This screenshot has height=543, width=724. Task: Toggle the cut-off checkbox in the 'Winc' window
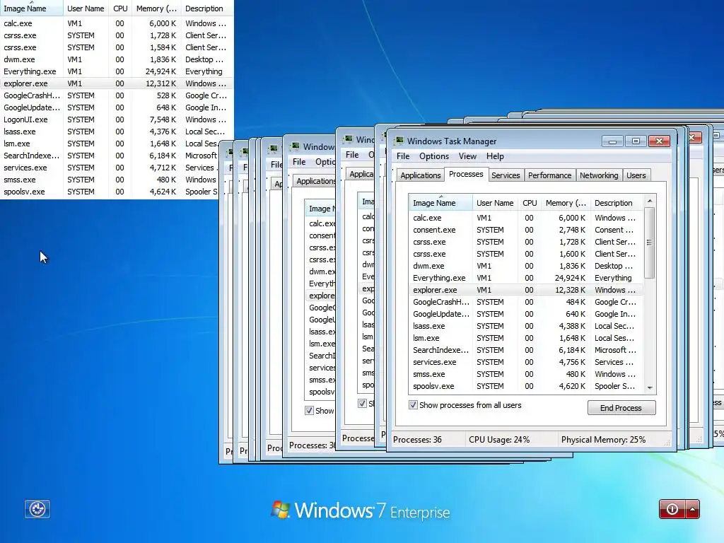tap(363, 403)
